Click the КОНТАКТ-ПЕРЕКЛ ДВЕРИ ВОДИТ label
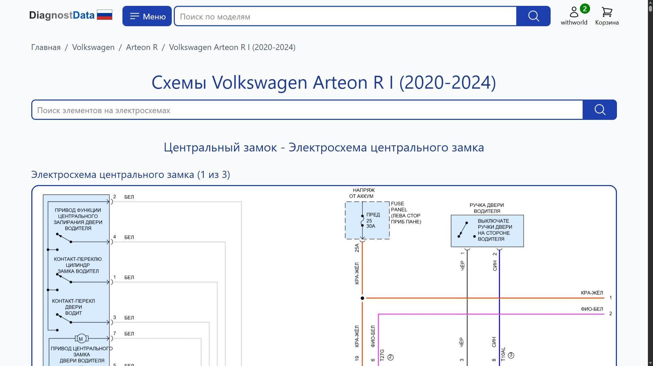653x366 pixels. click(x=73, y=307)
